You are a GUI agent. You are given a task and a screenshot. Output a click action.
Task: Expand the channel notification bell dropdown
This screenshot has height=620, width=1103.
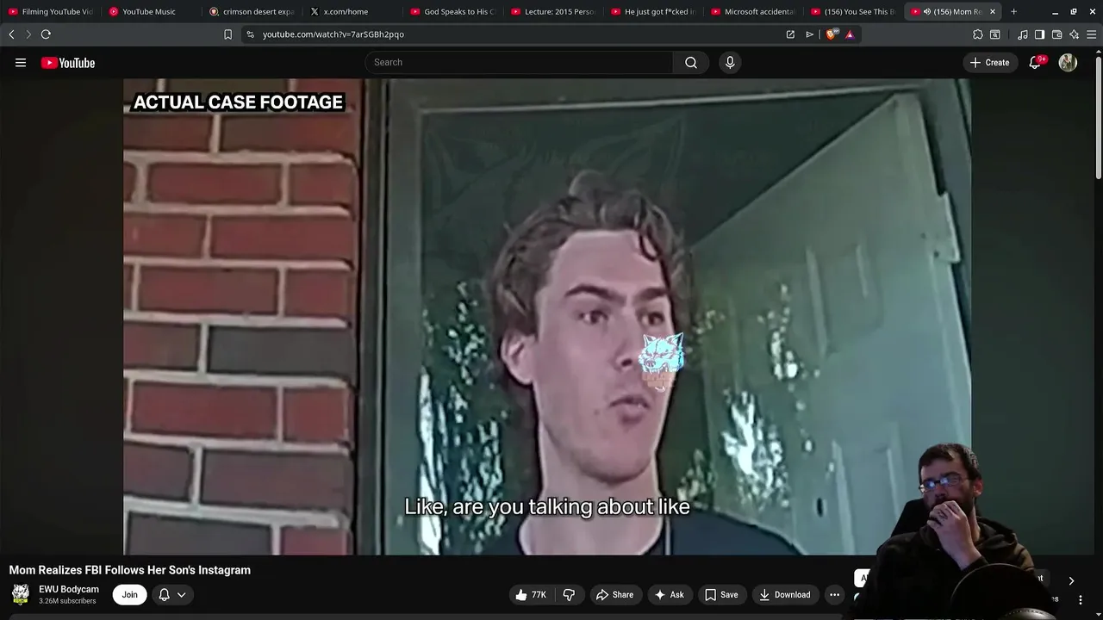[x=172, y=594]
